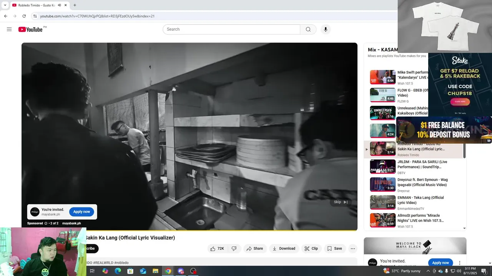Click Apply now on the video ad overlay
Viewport: 492px width, 276px height.
[81, 212]
